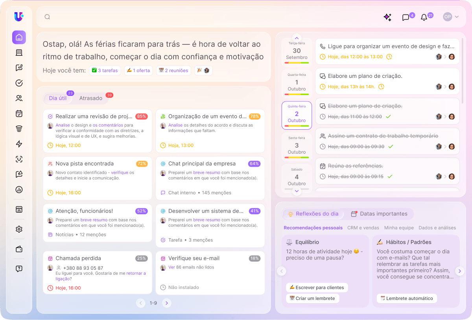Click the Criar um lembrete button

pos(312,298)
